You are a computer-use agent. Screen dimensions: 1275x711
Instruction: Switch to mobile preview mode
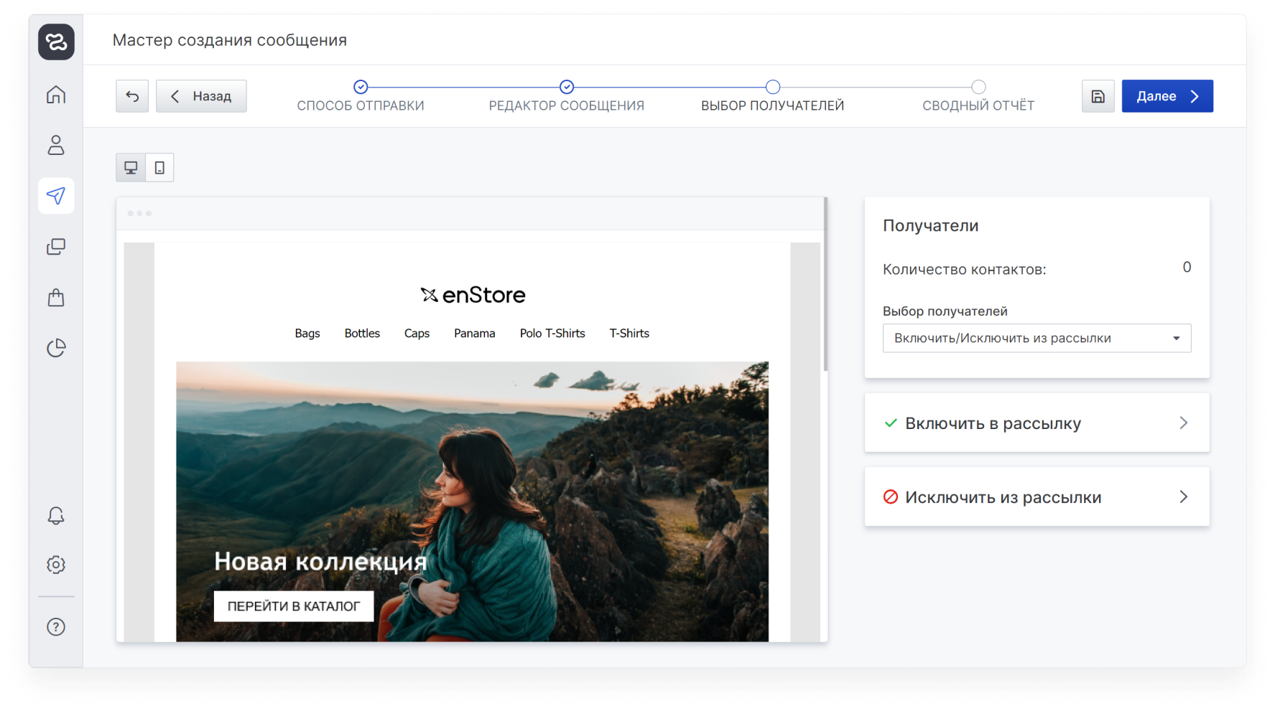[159, 168]
